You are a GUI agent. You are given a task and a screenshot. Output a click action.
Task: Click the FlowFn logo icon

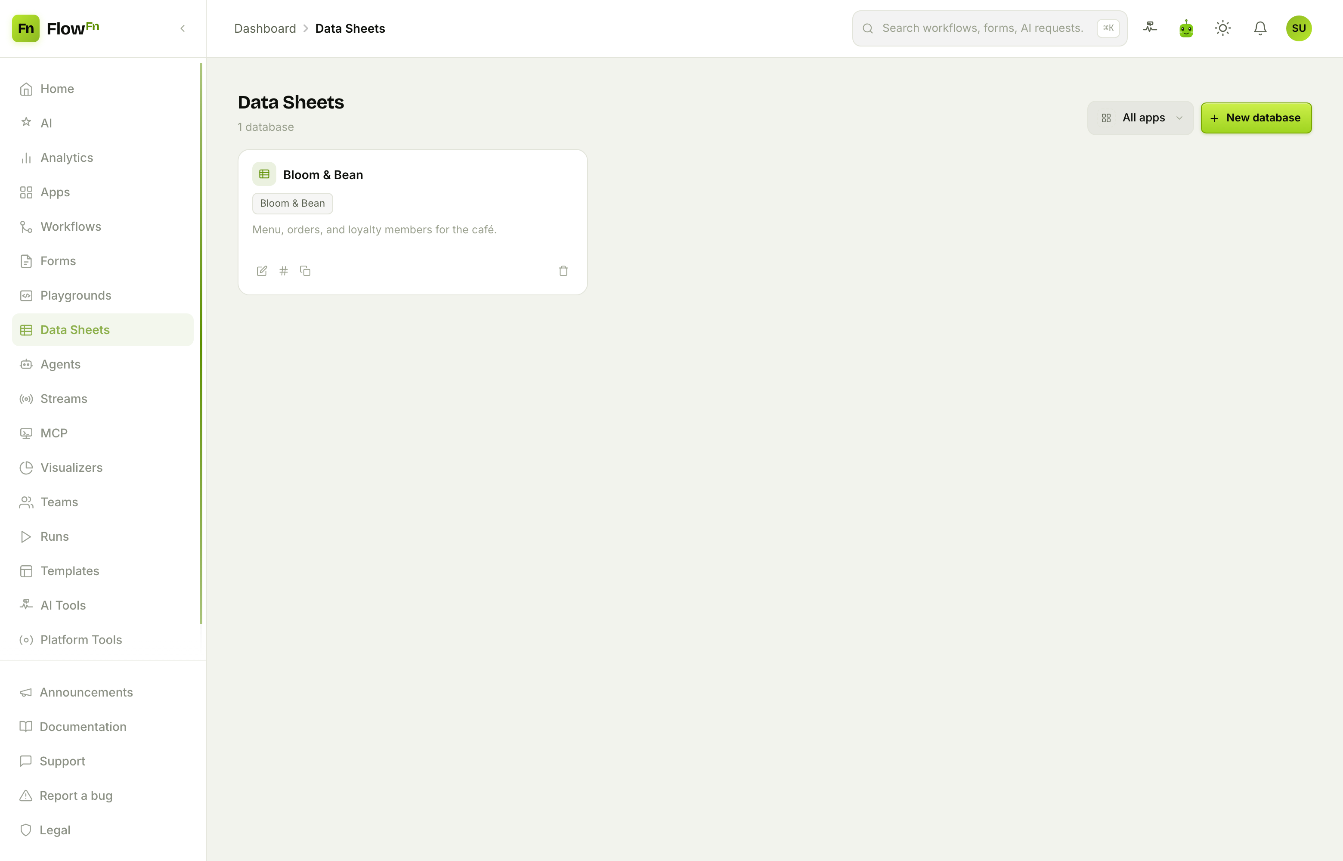coord(26,28)
